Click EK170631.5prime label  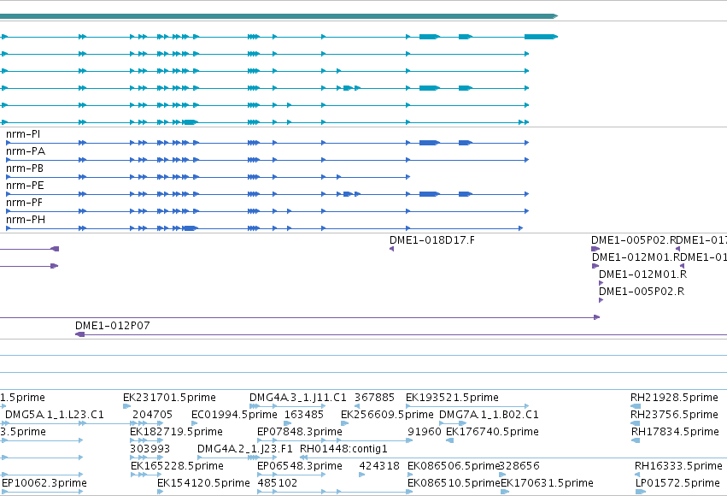click(547, 483)
